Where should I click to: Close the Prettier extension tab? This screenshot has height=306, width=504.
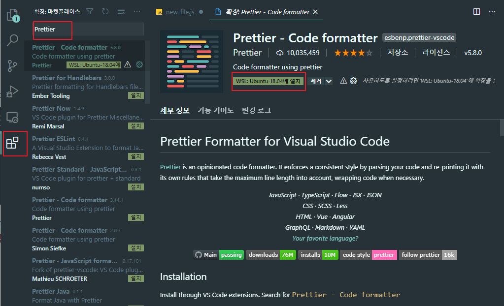tap(315, 12)
